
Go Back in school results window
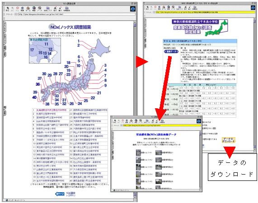[x=147, y=8]
